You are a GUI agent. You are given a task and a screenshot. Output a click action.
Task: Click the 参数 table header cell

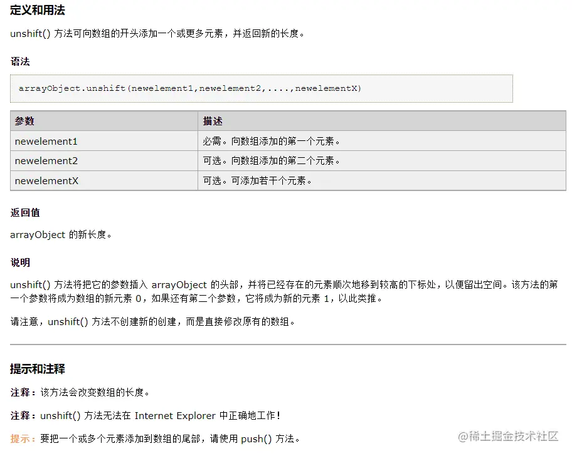pos(104,121)
